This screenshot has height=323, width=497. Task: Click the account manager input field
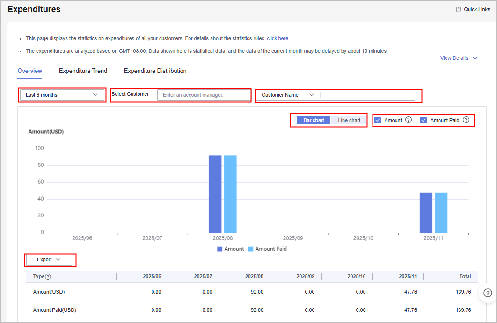pos(204,95)
